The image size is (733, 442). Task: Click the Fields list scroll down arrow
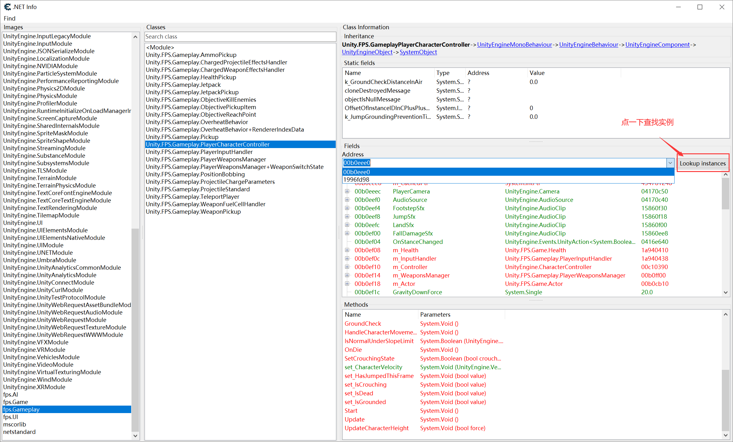pos(726,292)
